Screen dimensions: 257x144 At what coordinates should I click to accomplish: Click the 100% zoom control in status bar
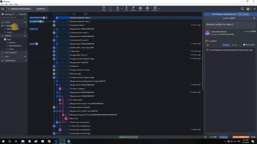point(213,137)
